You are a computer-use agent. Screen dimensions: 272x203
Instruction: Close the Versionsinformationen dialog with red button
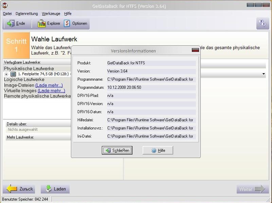pyautogui.click(x=195, y=50)
